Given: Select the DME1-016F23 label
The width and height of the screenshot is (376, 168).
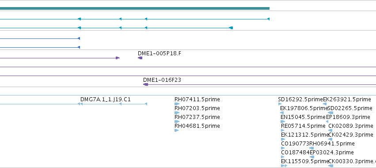Looking at the screenshot, I should click(x=162, y=80).
